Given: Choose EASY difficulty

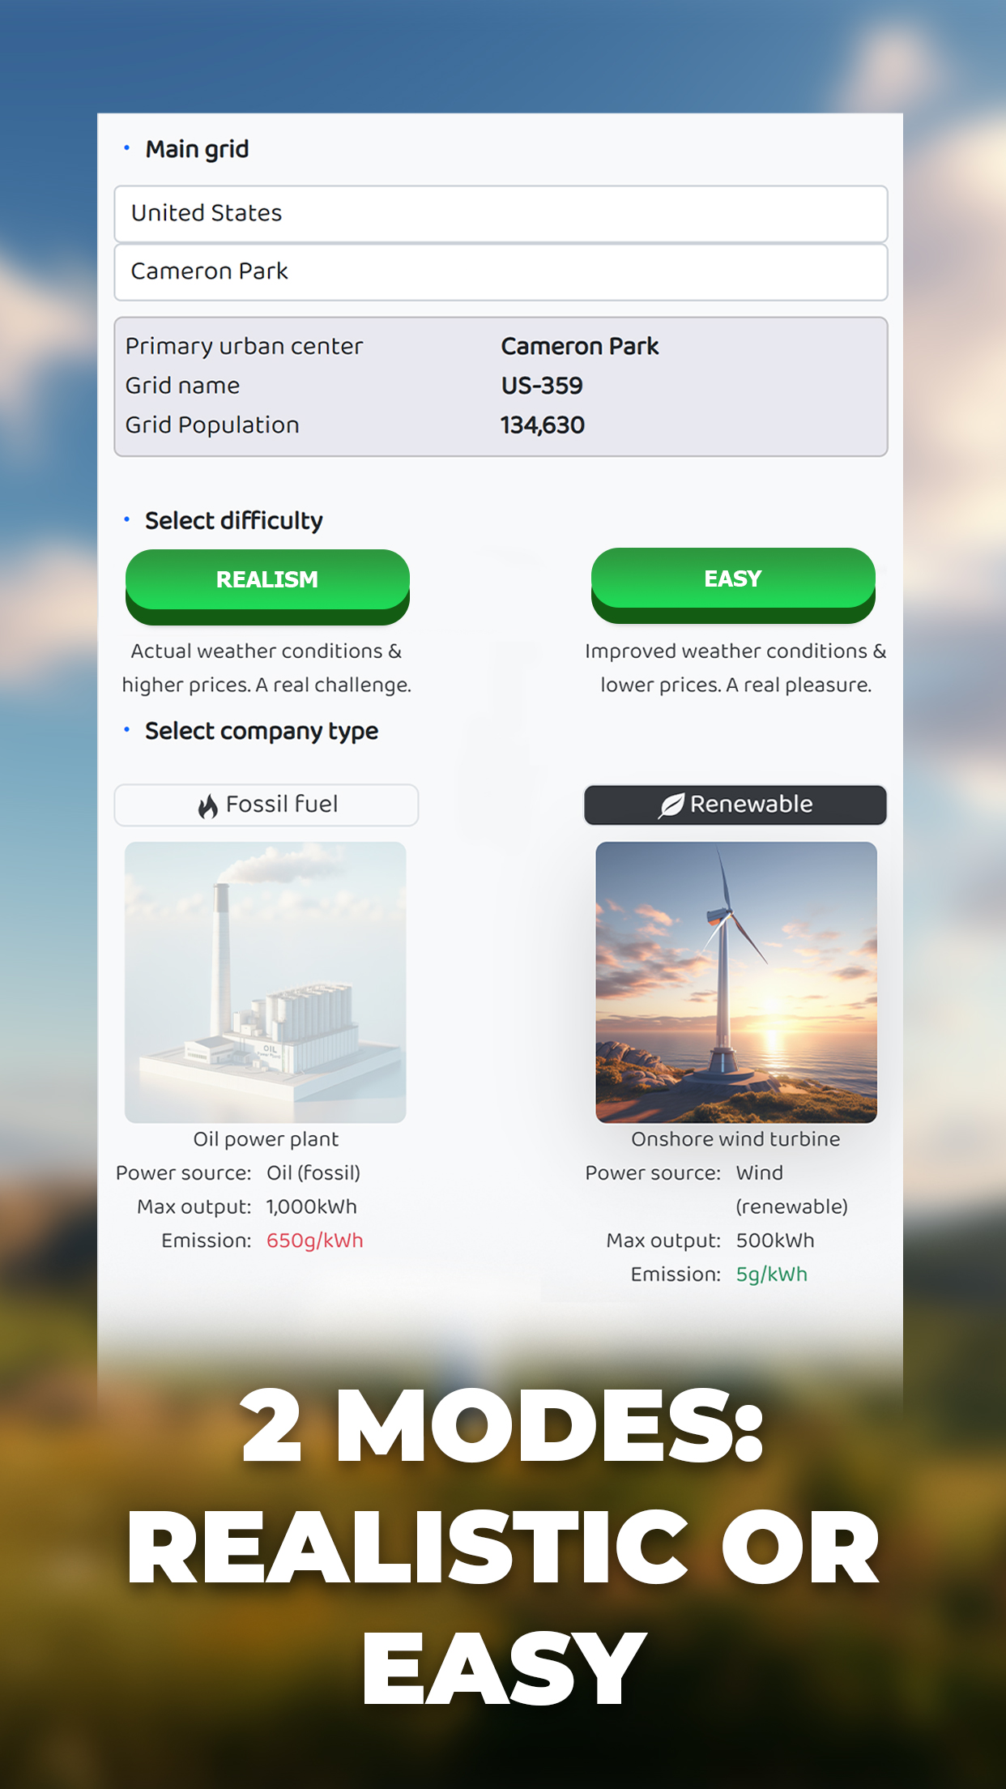Looking at the screenshot, I should (733, 584).
